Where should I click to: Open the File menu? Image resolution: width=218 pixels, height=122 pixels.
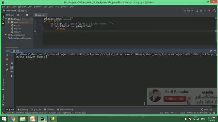[4, 7]
